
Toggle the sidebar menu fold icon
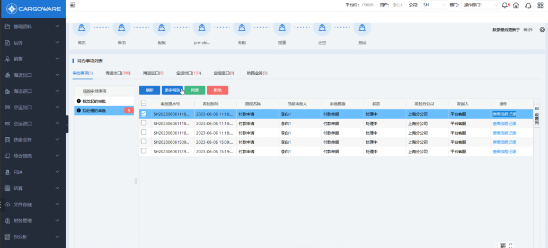73,5
